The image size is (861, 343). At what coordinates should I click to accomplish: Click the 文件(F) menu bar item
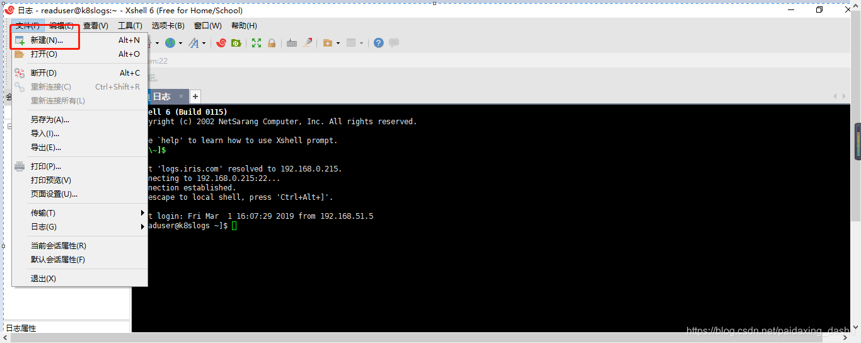(28, 26)
